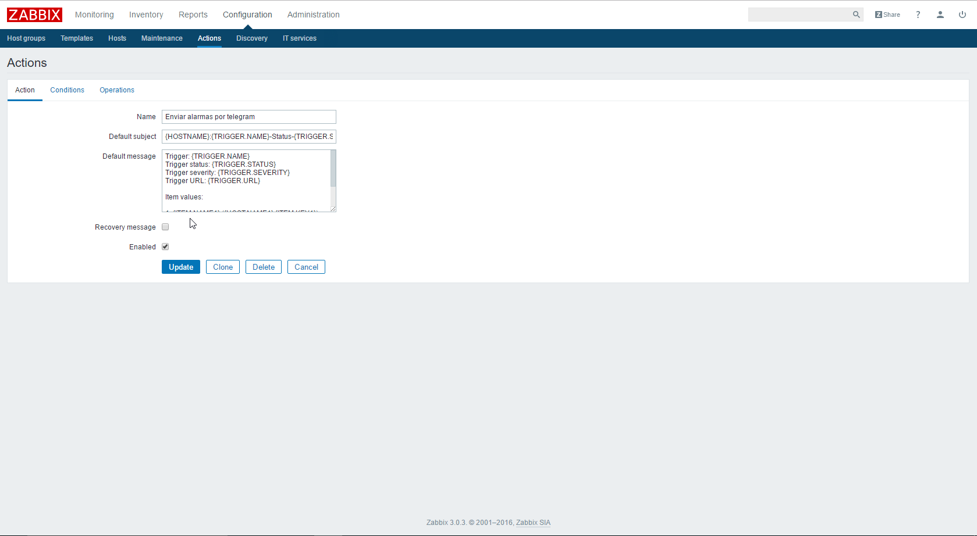Viewport: 977px width, 536px height.
Task: Switch to the Operations tab
Action: 117,90
